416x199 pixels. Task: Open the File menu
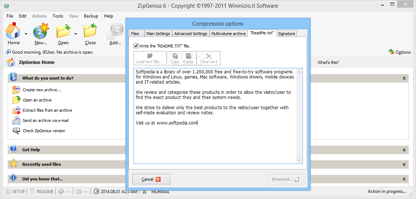pyautogui.click(x=10, y=16)
